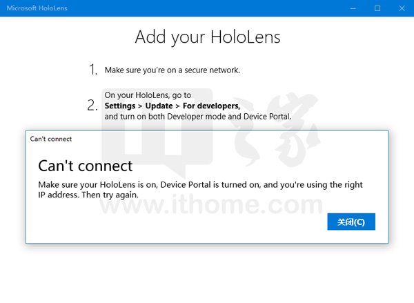Click the 'Microsoft HoloLens' window title
Screen dimensions: 414x303
37,8
